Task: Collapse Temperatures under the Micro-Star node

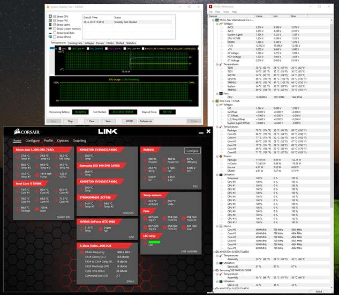Action: pos(217,64)
